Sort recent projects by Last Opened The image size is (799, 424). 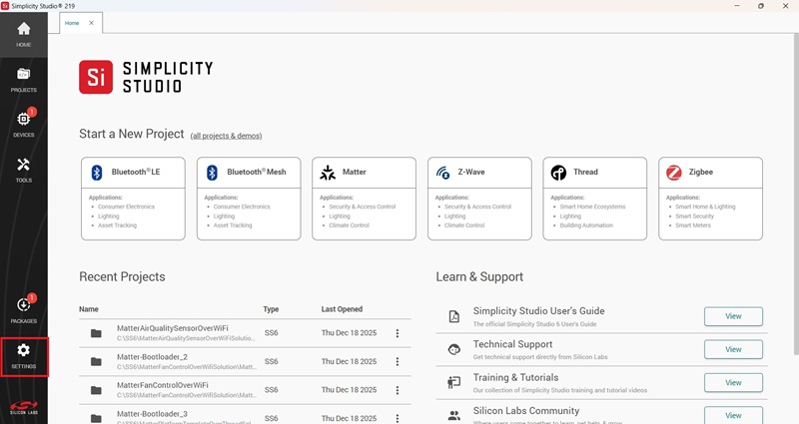343,309
